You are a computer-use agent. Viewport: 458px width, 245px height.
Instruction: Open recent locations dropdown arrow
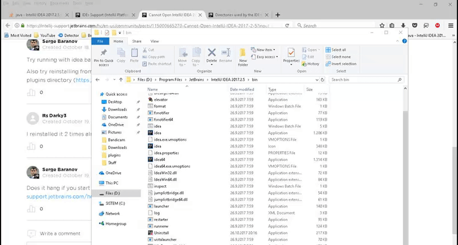(114, 80)
